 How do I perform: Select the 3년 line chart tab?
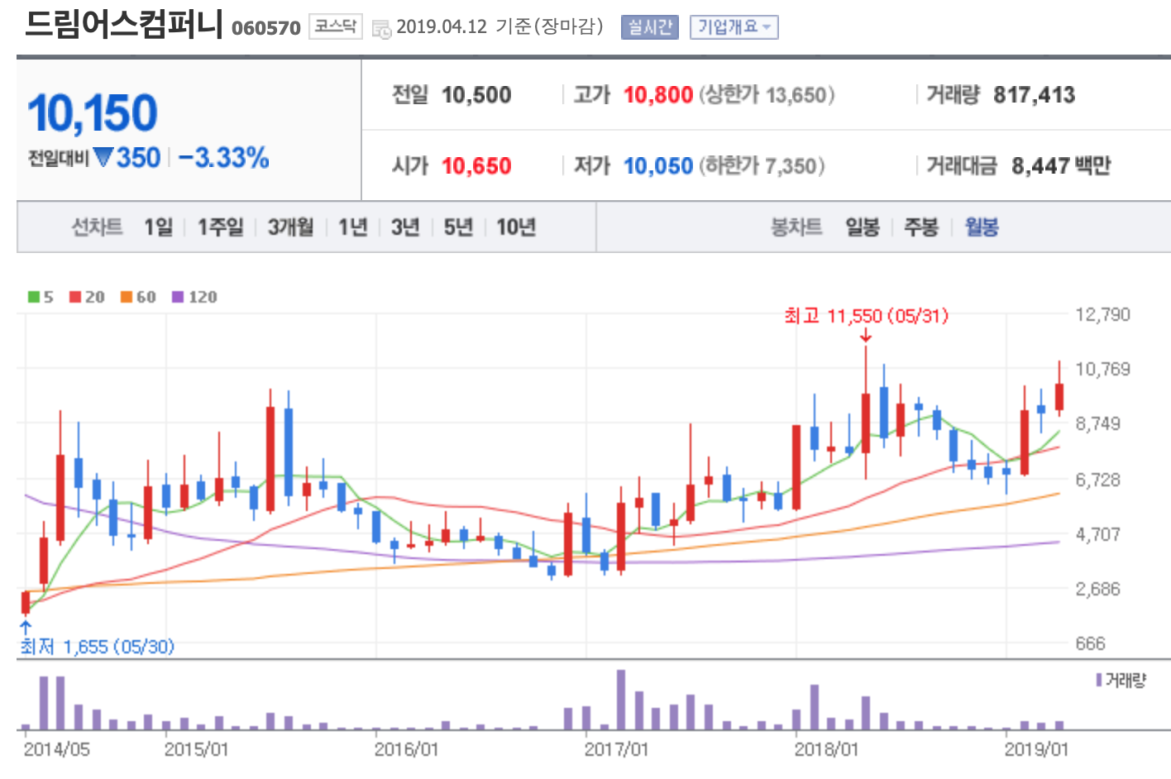pos(405,227)
